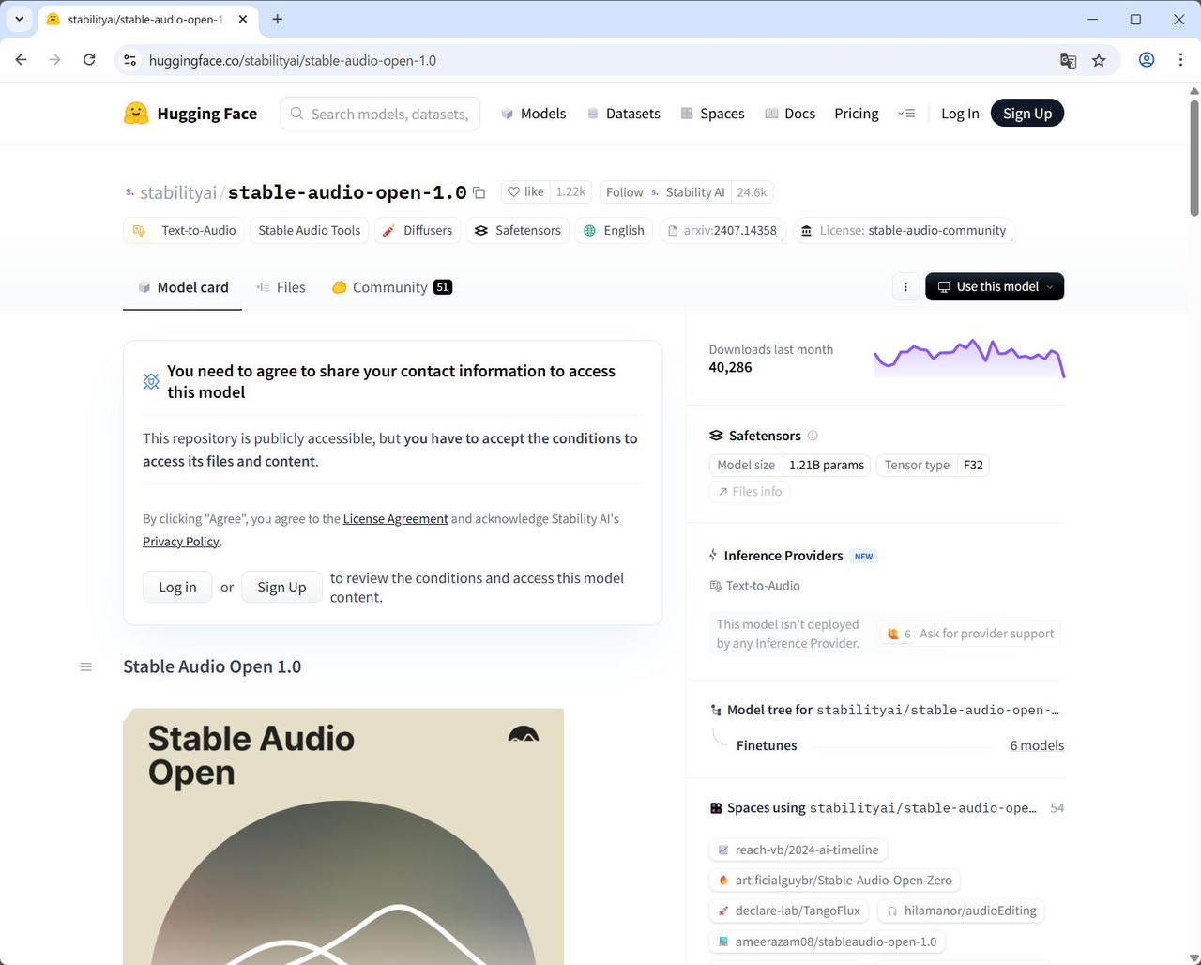Open declare-lab/TangoFlux space
The width and height of the screenshot is (1201, 965).
click(x=790, y=911)
